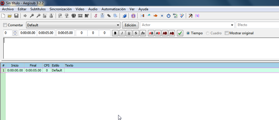This screenshot has height=120, width=279.
Task: Open the Ver menu
Action: coord(132,9)
